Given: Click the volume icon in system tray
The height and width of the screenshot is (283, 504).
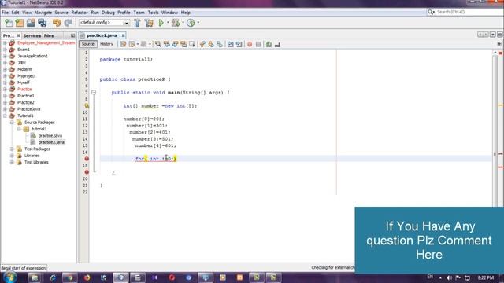Looking at the screenshot, I should (449, 277).
